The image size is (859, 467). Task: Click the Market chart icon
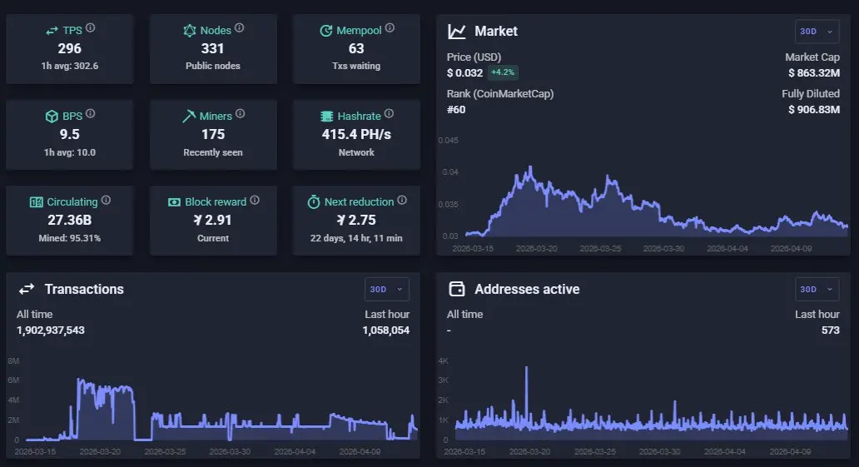point(457,32)
